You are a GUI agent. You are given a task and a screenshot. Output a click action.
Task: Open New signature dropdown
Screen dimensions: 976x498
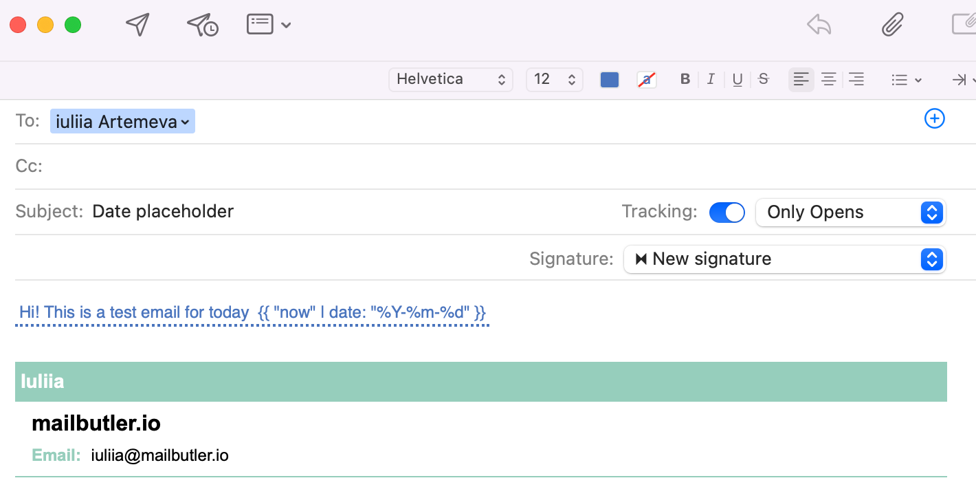[x=784, y=259]
